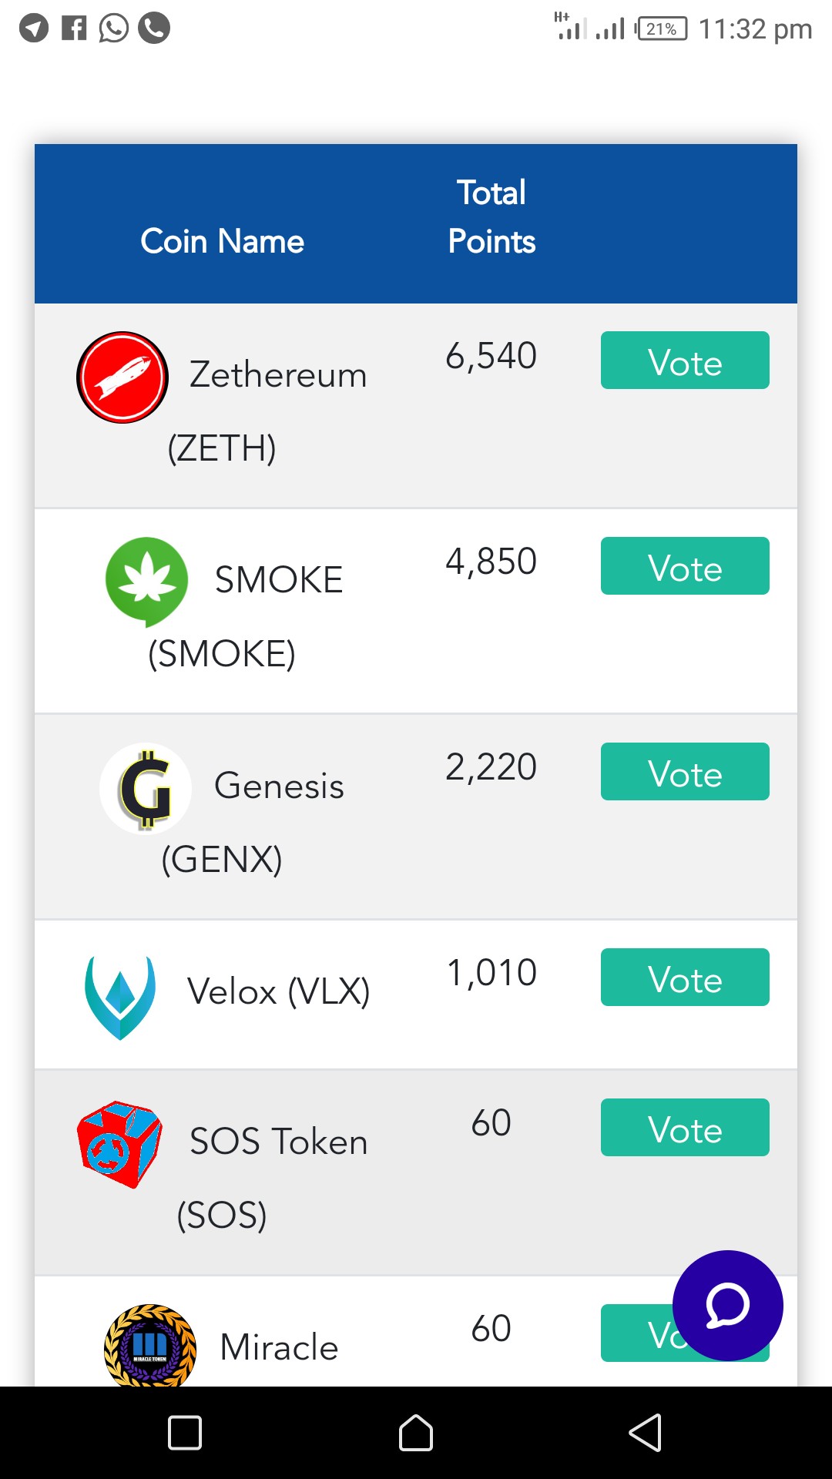
Task: Tap the Android back navigation button
Action: (x=646, y=1433)
